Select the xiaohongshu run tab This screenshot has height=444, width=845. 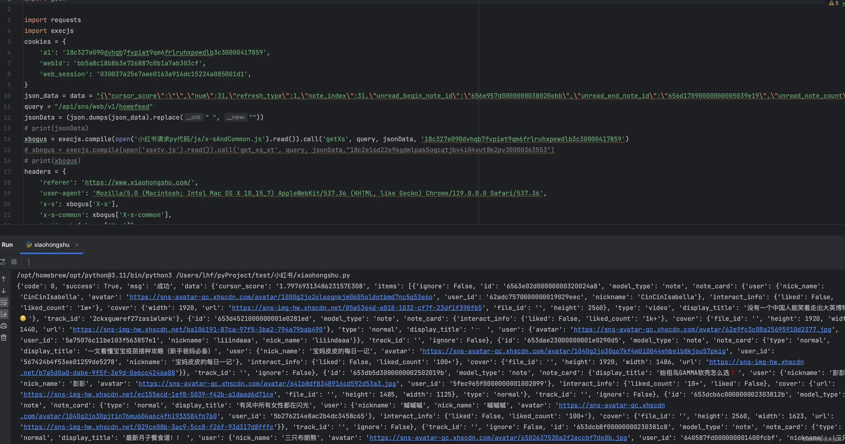51,245
